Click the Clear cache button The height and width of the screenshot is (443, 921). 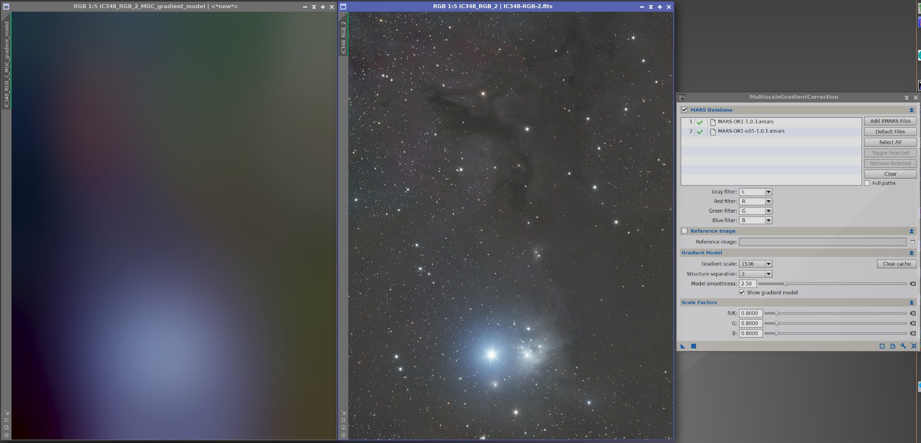point(897,264)
